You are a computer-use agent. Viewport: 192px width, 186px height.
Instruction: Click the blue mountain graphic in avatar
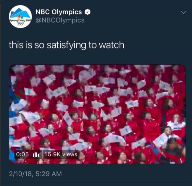[x=20, y=13]
